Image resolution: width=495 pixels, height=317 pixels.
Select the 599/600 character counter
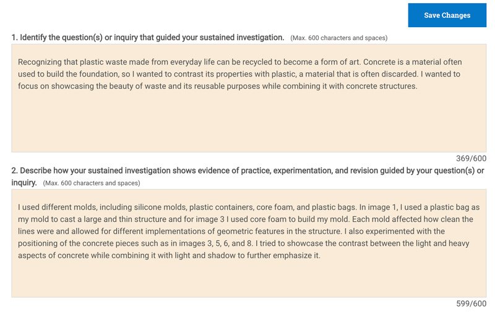pyautogui.click(x=471, y=303)
